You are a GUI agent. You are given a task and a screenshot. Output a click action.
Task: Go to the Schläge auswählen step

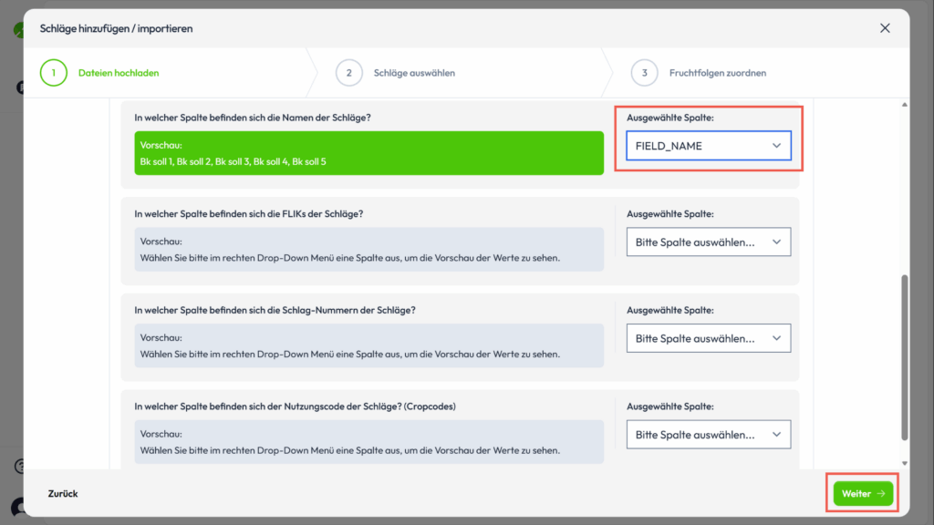tap(414, 73)
